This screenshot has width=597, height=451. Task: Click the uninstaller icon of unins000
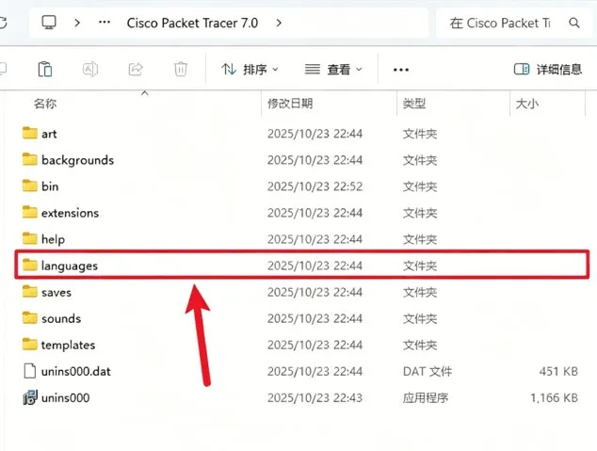point(30,397)
